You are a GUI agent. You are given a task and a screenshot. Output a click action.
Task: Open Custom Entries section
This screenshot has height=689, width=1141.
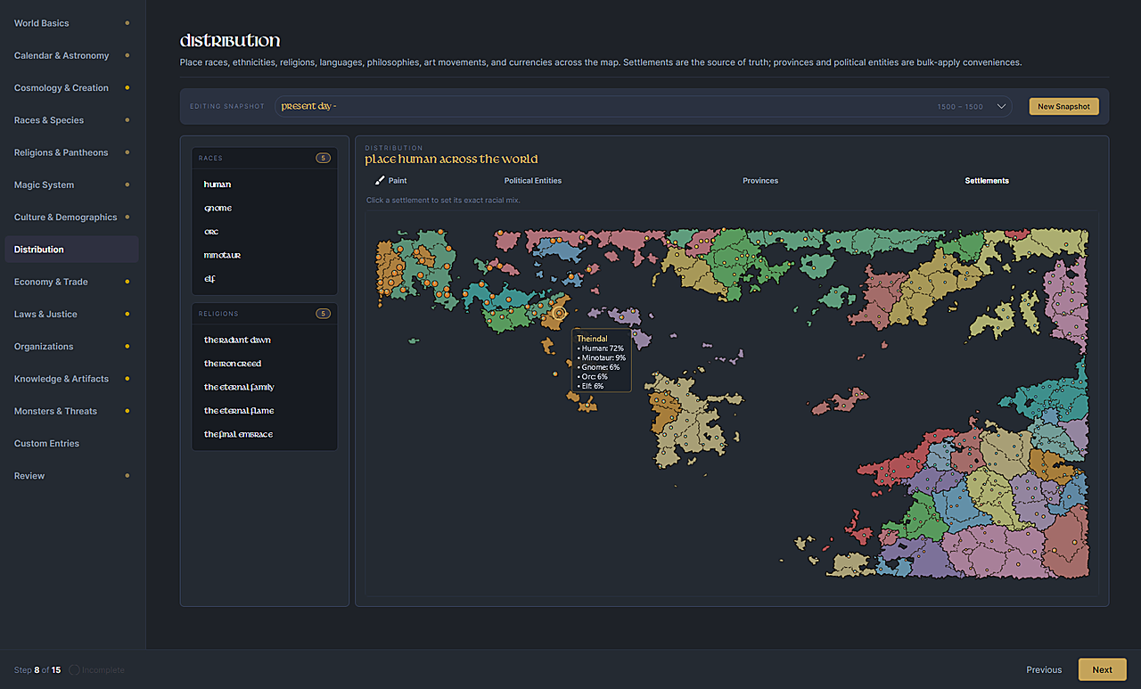pyautogui.click(x=71, y=443)
